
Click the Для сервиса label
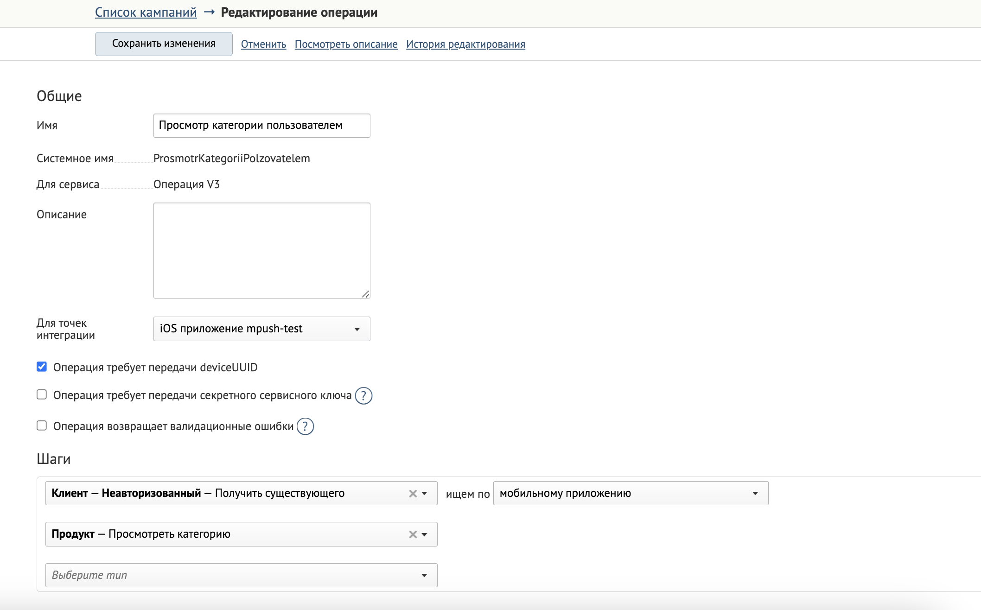point(68,184)
